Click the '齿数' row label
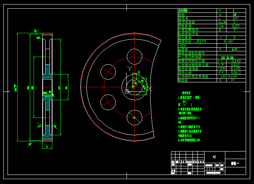The image size is (254, 184). 182,15
